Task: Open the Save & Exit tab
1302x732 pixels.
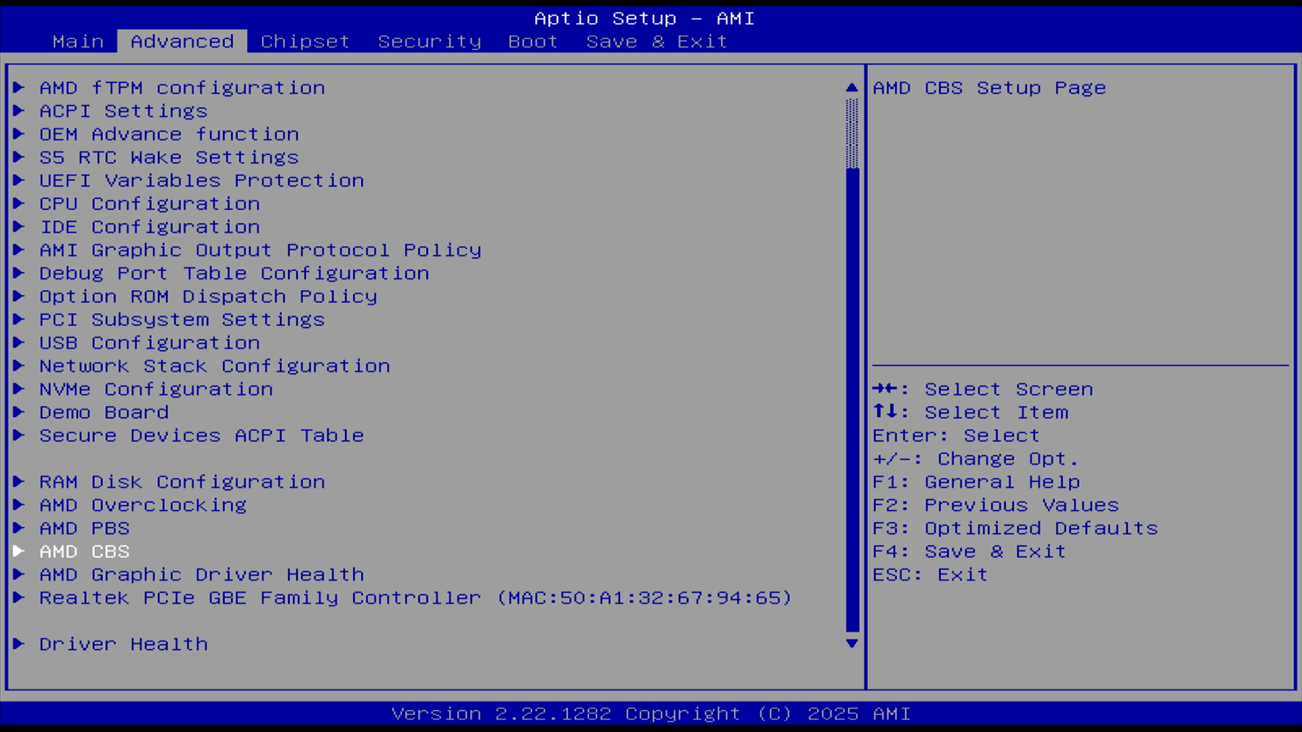Action: click(656, 41)
